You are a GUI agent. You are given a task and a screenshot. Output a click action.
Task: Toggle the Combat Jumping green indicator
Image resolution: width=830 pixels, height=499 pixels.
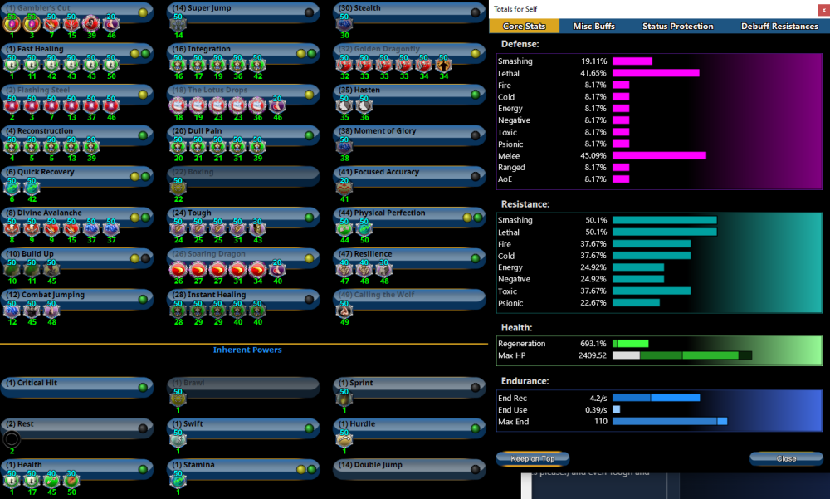143,299
